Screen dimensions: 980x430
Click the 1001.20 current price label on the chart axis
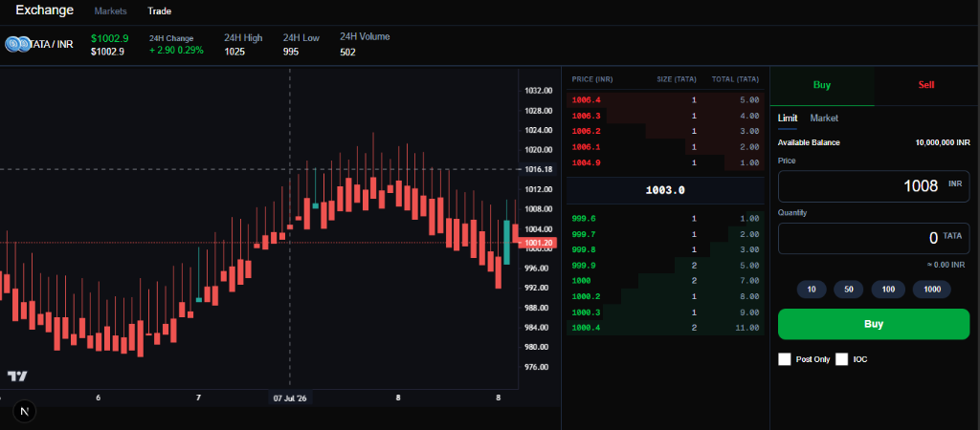(x=537, y=243)
